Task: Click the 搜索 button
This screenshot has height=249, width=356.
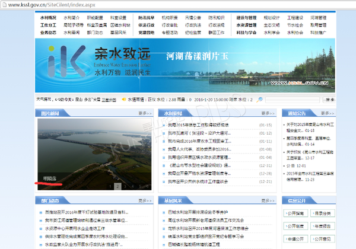Action: pos(329,100)
